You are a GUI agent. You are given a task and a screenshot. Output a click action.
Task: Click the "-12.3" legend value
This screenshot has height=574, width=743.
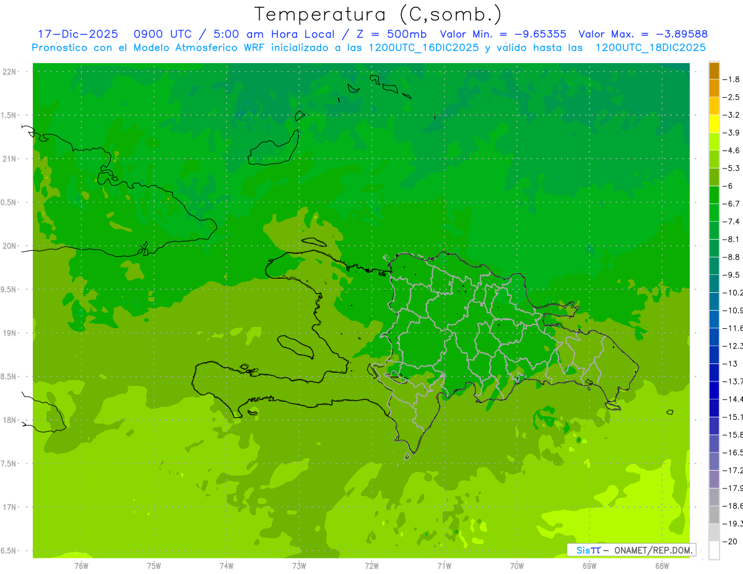point(733,346)
